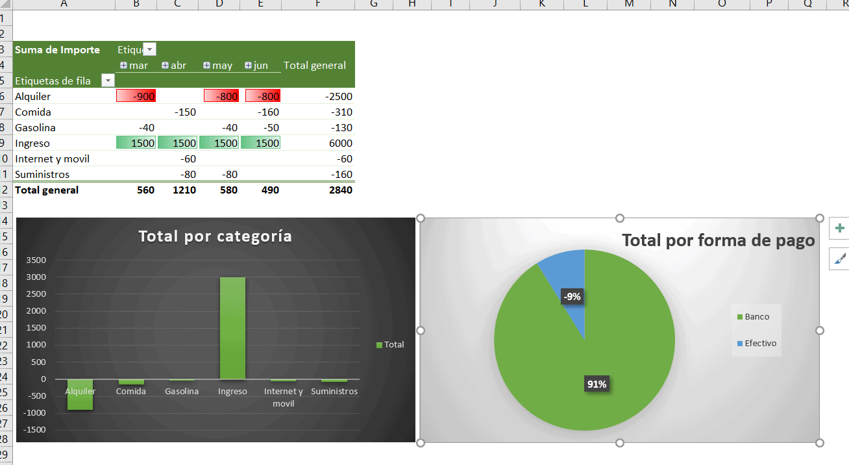Select column P header
This screenshot has width=849, height=465.
769,5
